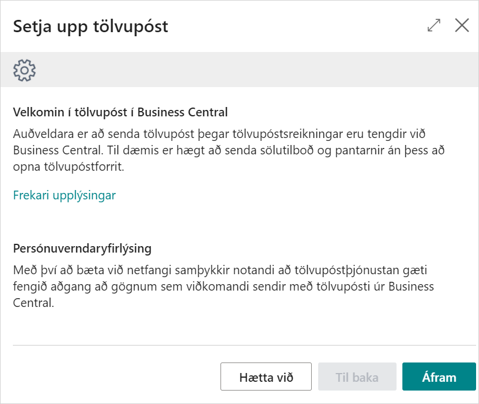This screenshot has width=479, height=404.
Task: Click the text 'opna tölvupóstforrit.'
Action: pyautogui.click(x=69, y=167)
